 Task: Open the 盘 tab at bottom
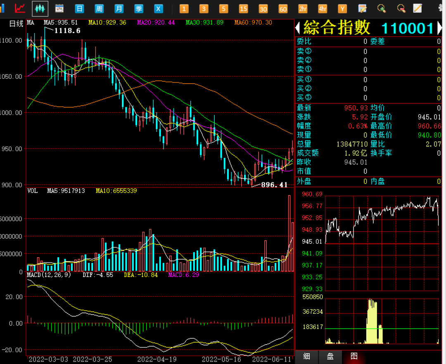(x=330, y=356)
